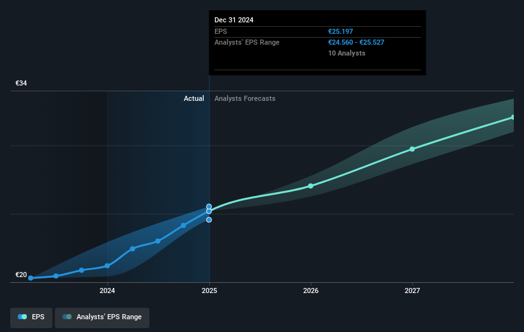Click the €24.560 - €25.527 range value
Image resolution: width=524 pixels, height=332 pixels.
(356, 42)
